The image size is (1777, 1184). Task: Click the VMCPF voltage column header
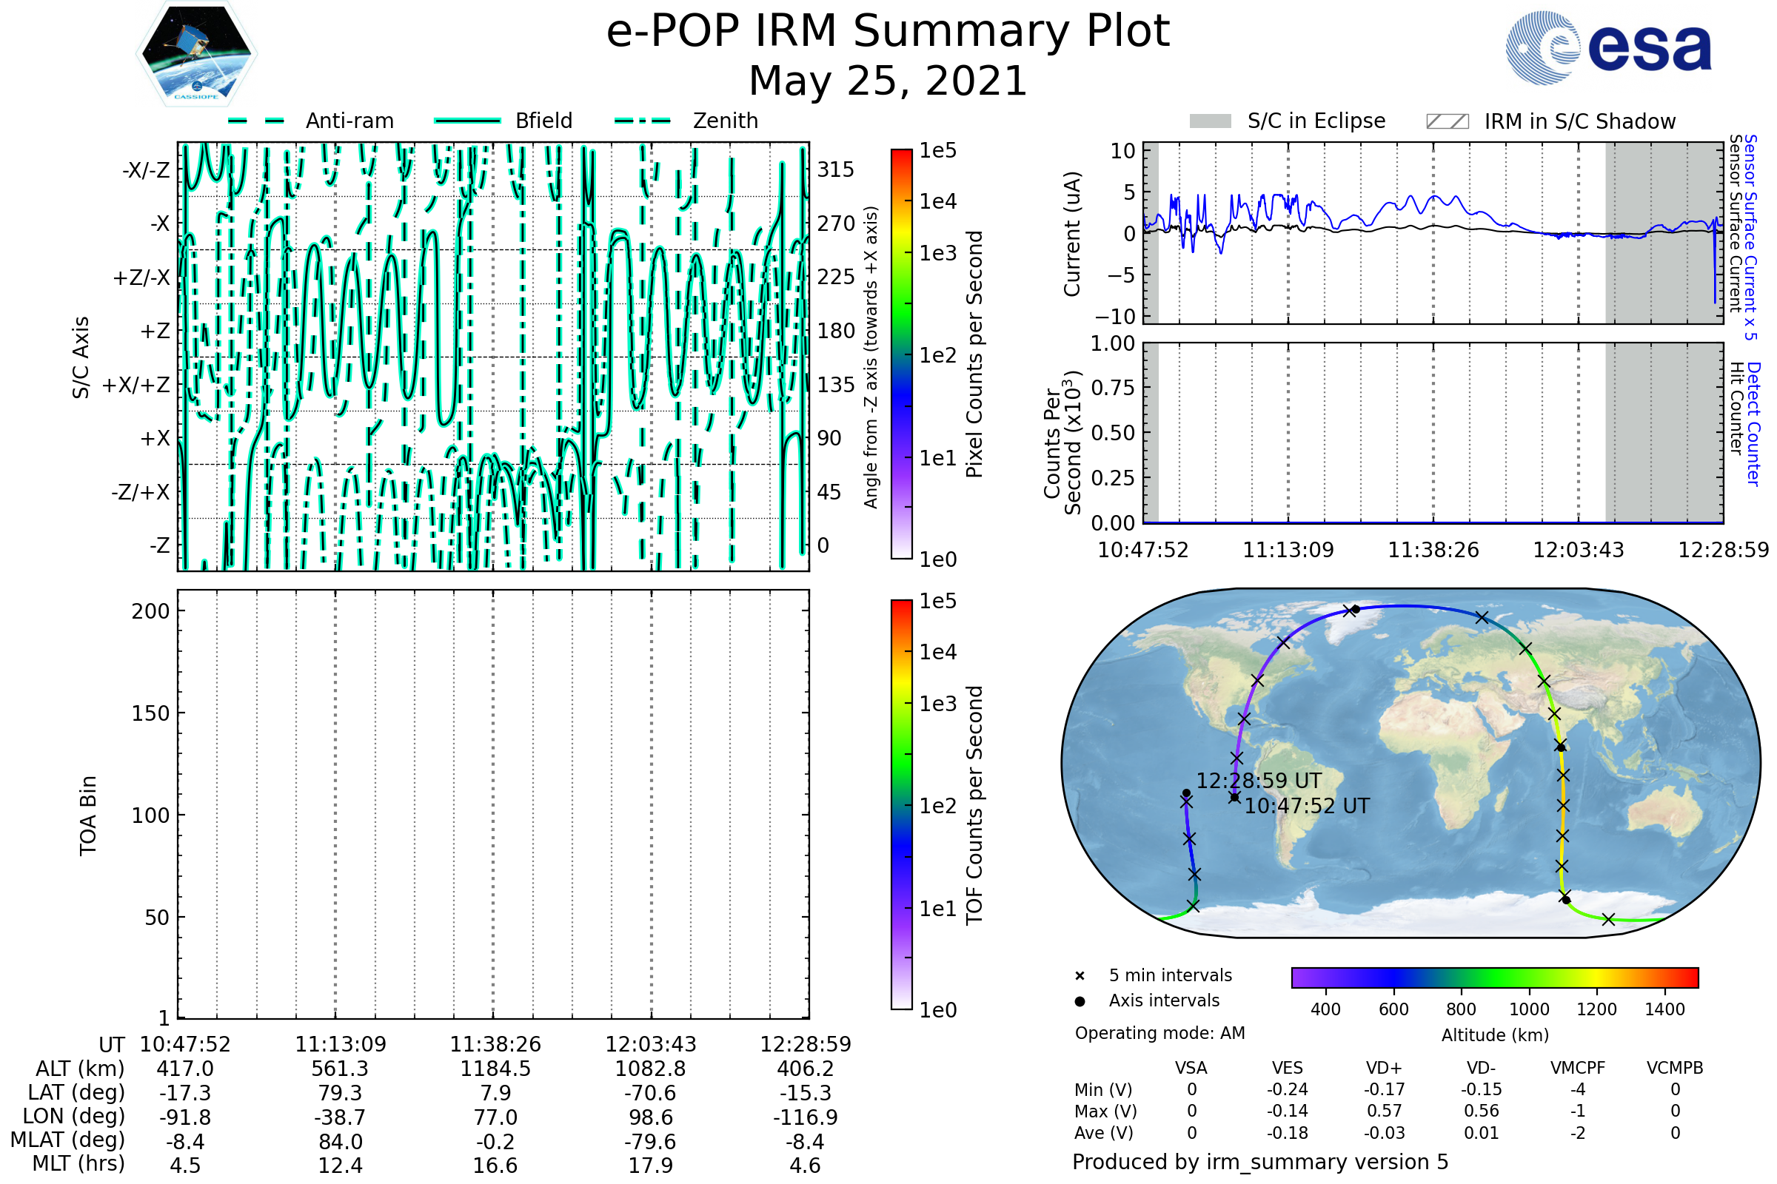coord(1578,1068)
